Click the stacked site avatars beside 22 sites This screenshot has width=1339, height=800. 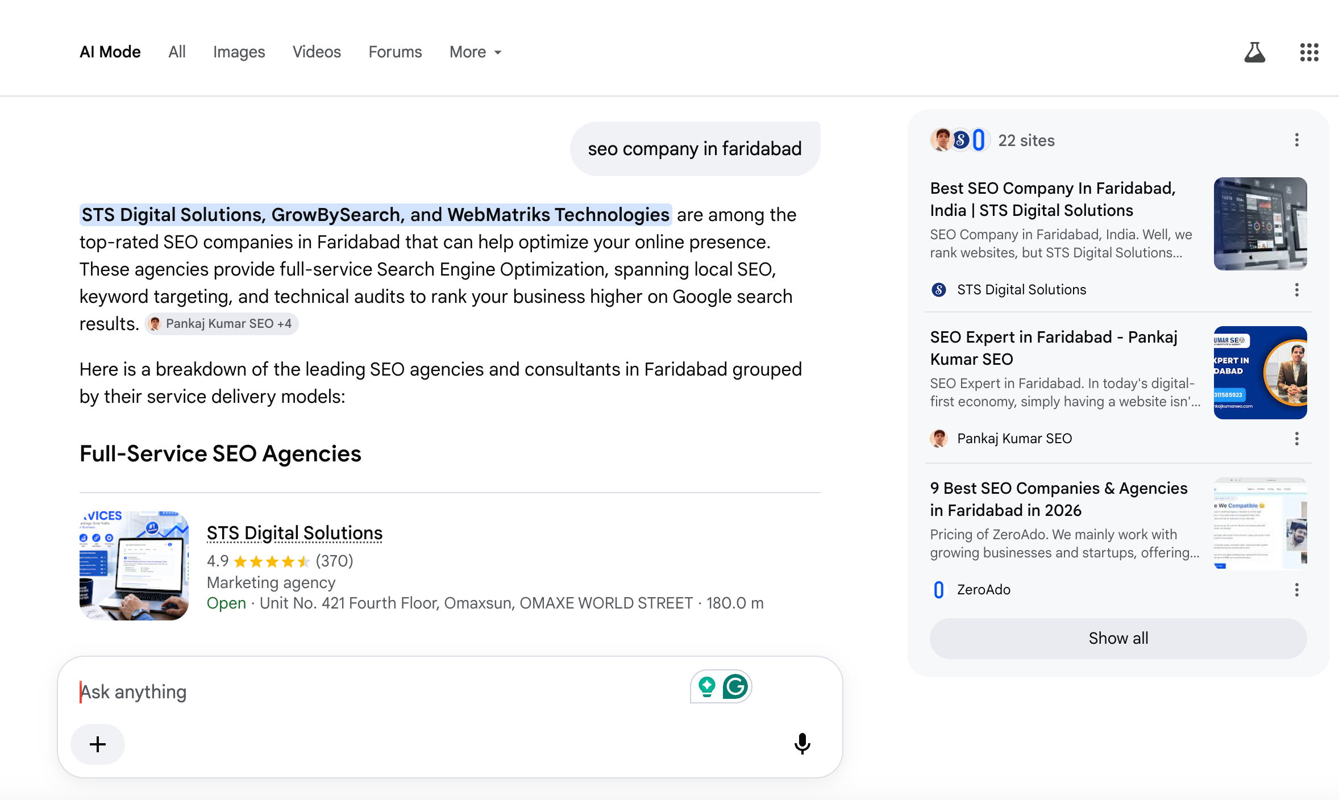[x=959, y=140]
